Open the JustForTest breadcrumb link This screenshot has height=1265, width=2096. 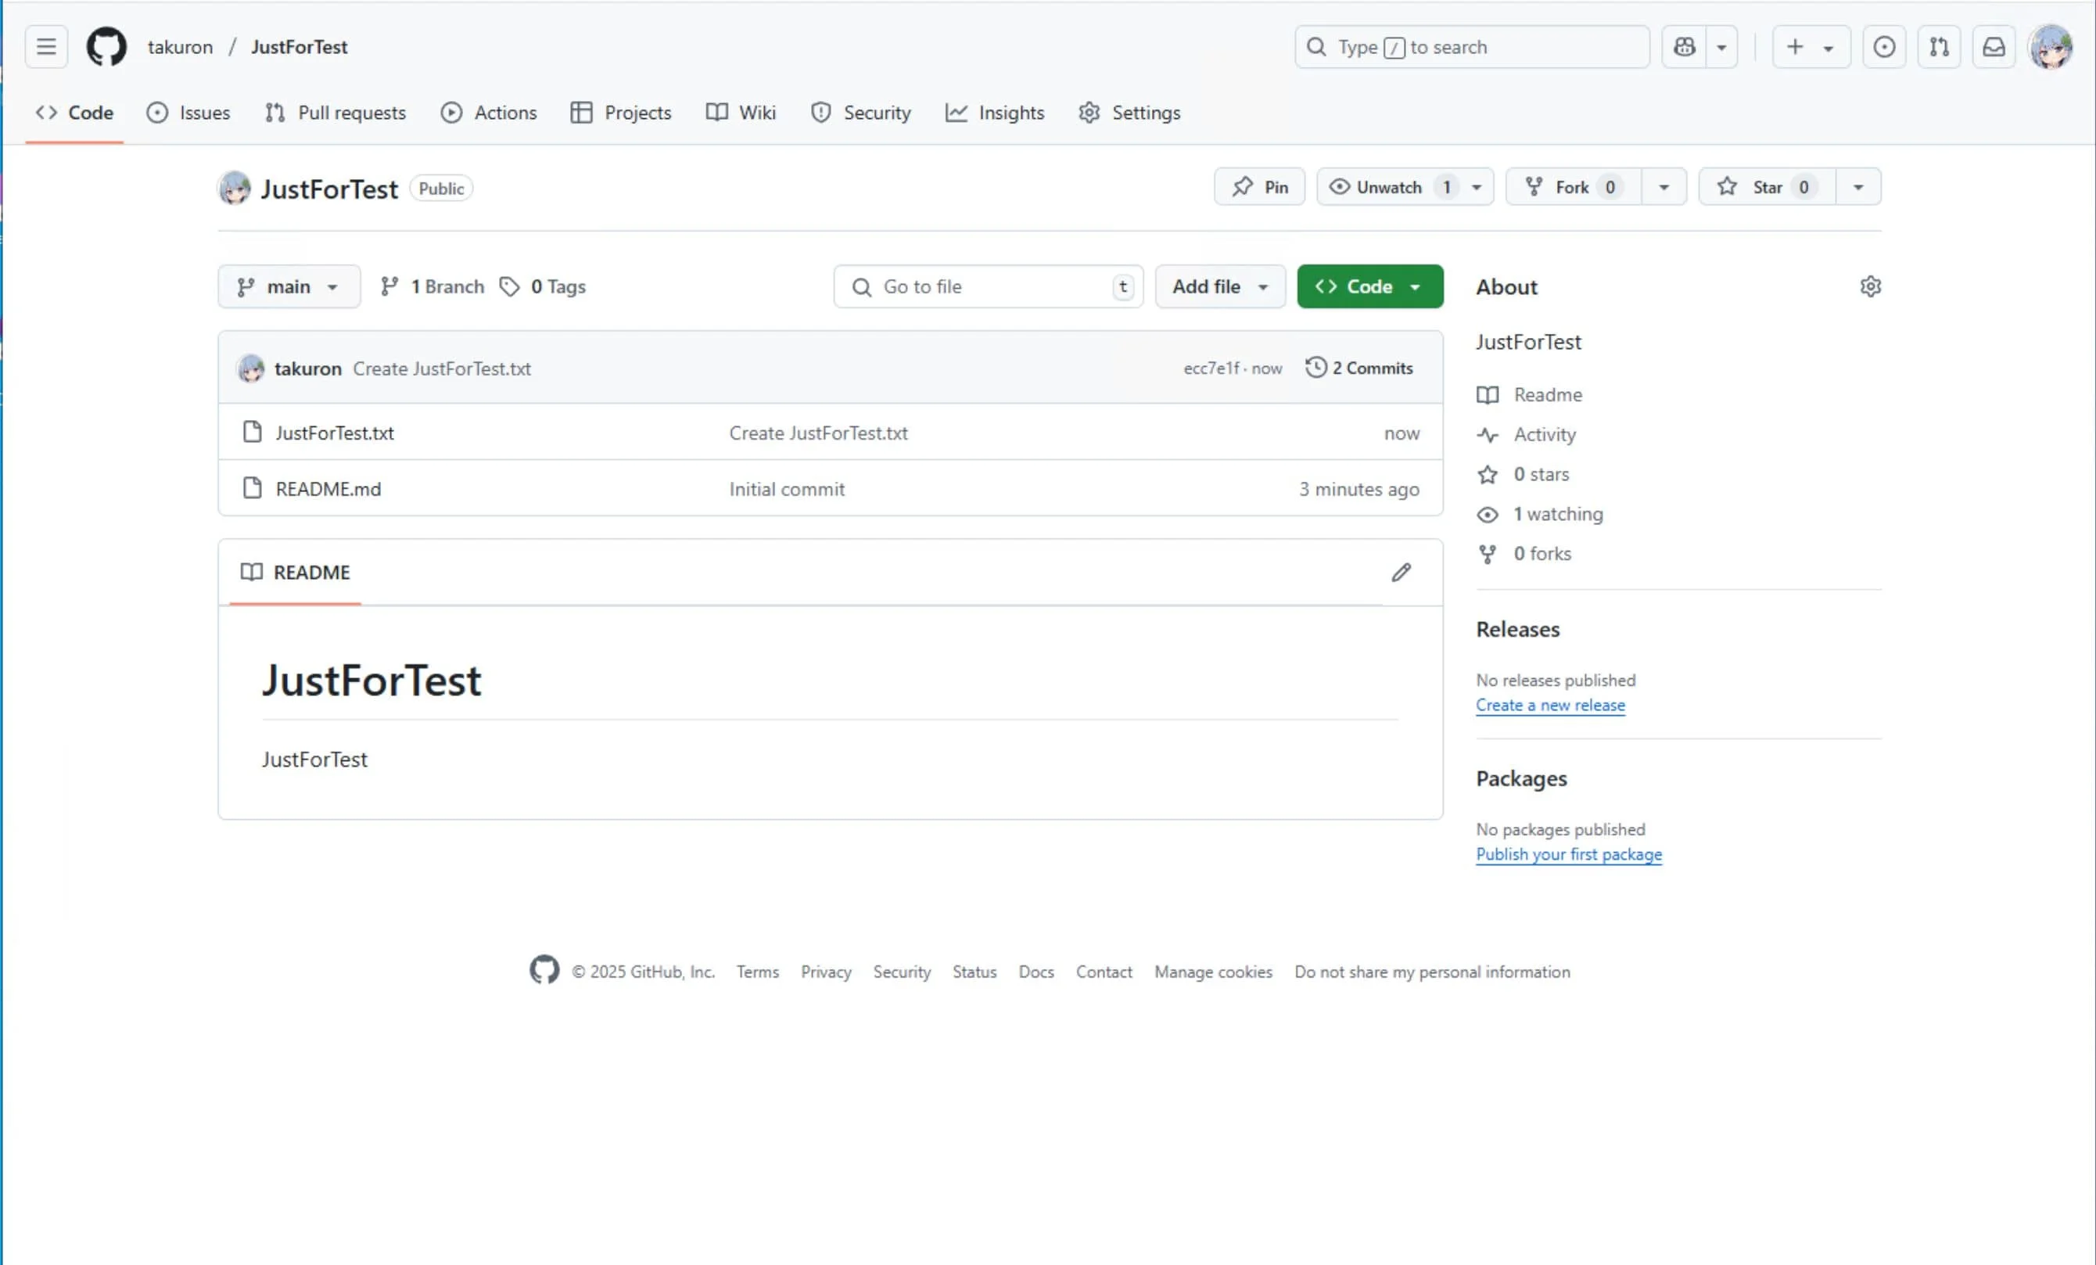pos(299,47)
